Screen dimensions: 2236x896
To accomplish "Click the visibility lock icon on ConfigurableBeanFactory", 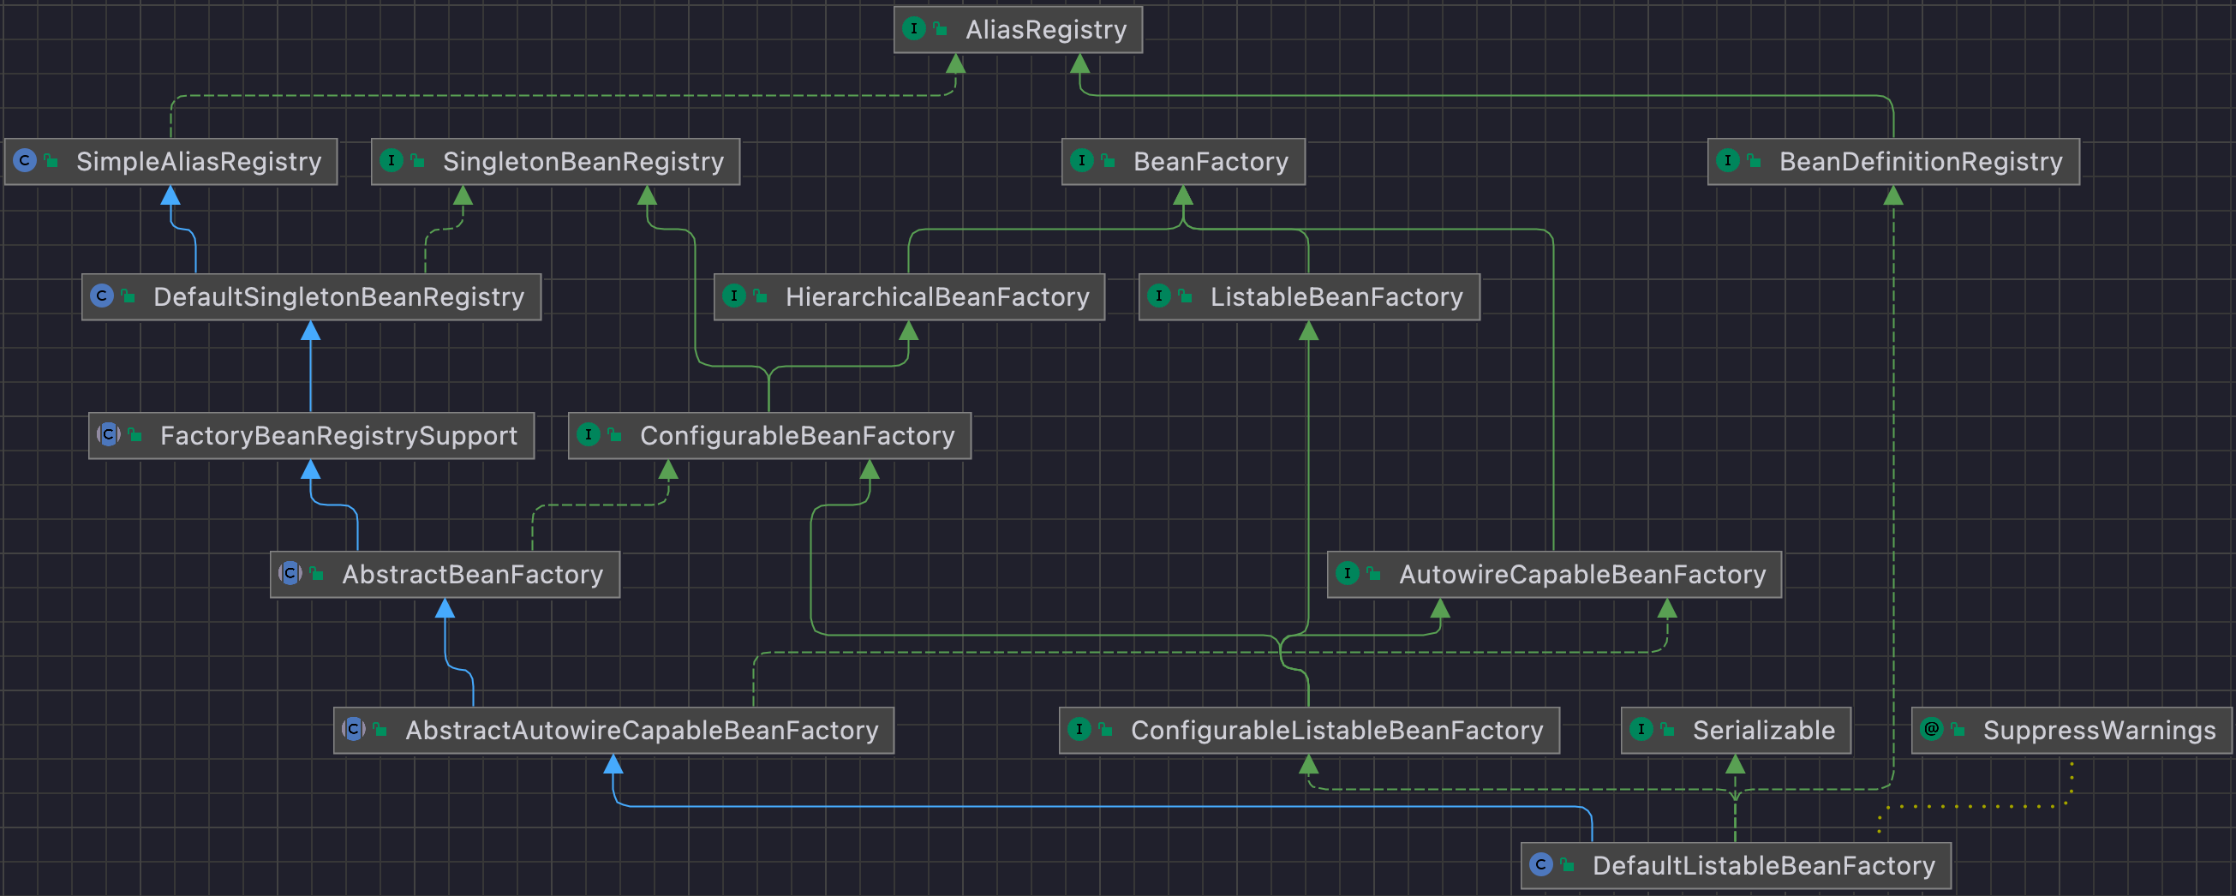I will [x=615, y=436].
